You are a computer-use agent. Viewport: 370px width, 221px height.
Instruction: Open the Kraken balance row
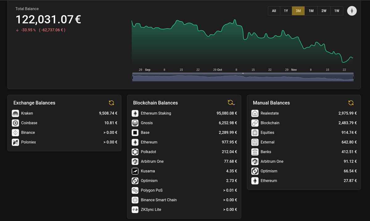(x=64, y=113)
